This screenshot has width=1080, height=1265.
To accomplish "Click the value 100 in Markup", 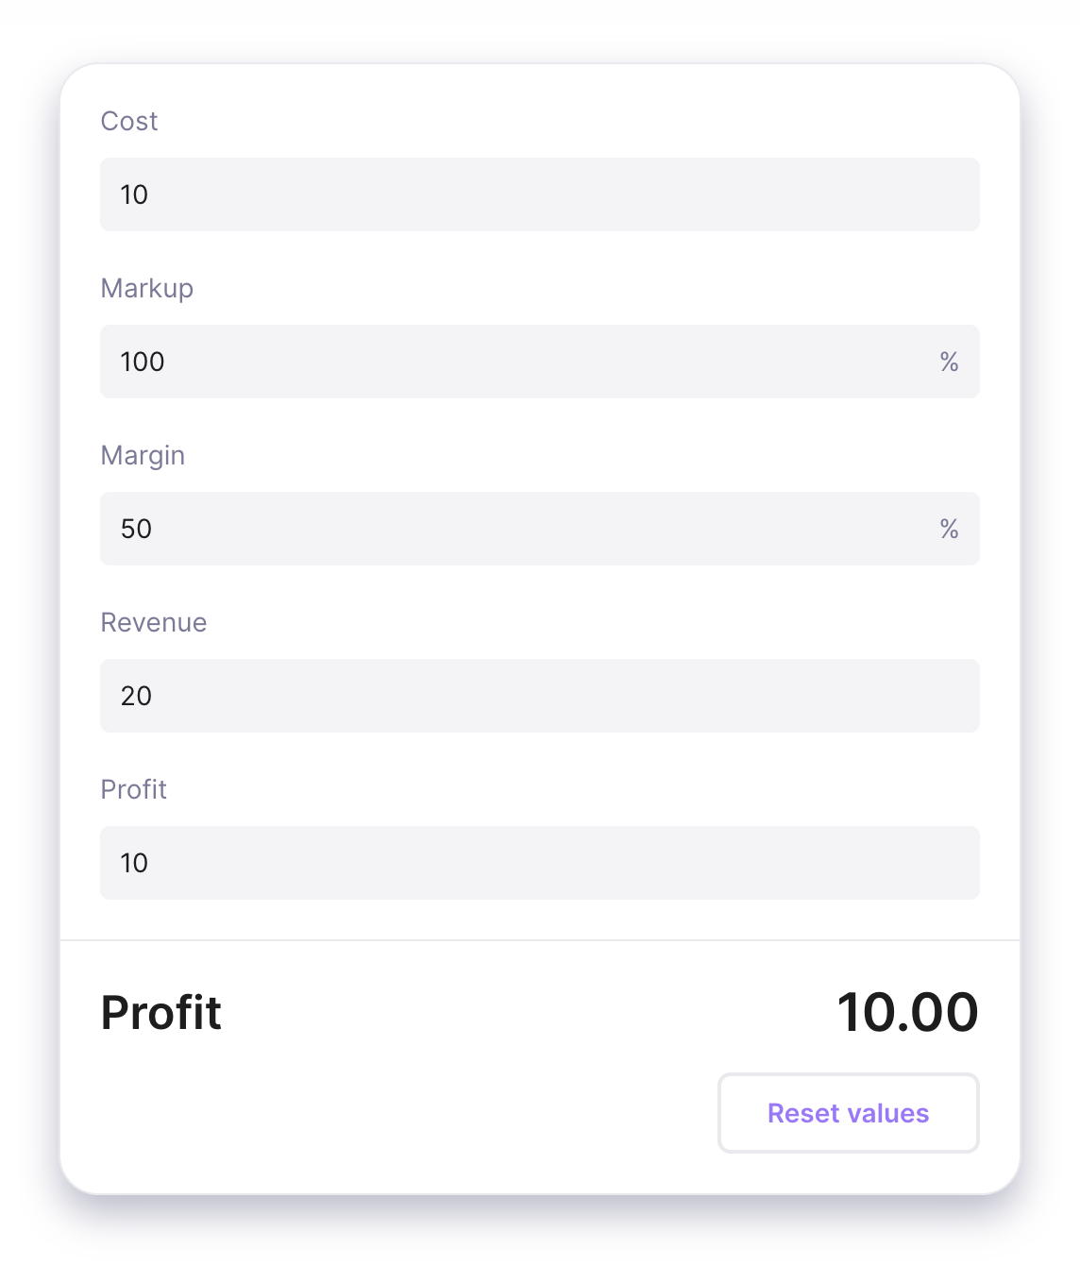I will pyautogui.click(x=143, y=362).
